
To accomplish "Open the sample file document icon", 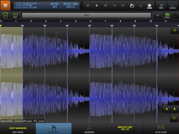I will point(5,15).
